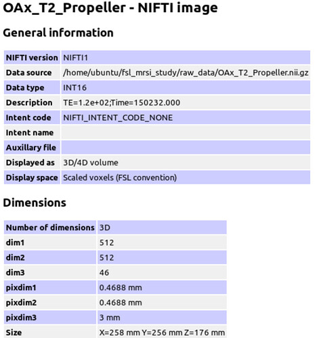Click the Size value with X Y Z
Viewport: 319px width, 338px height.
pos(162,333)
